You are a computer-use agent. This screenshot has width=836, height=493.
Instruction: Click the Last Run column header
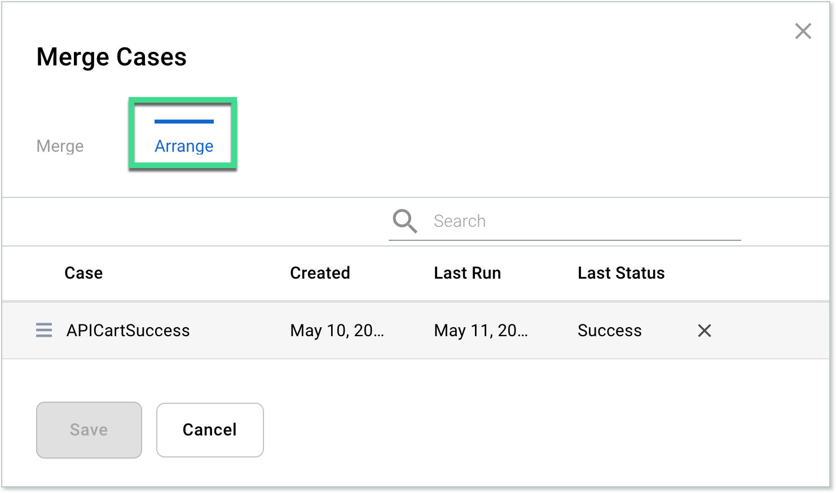[467, 273]
